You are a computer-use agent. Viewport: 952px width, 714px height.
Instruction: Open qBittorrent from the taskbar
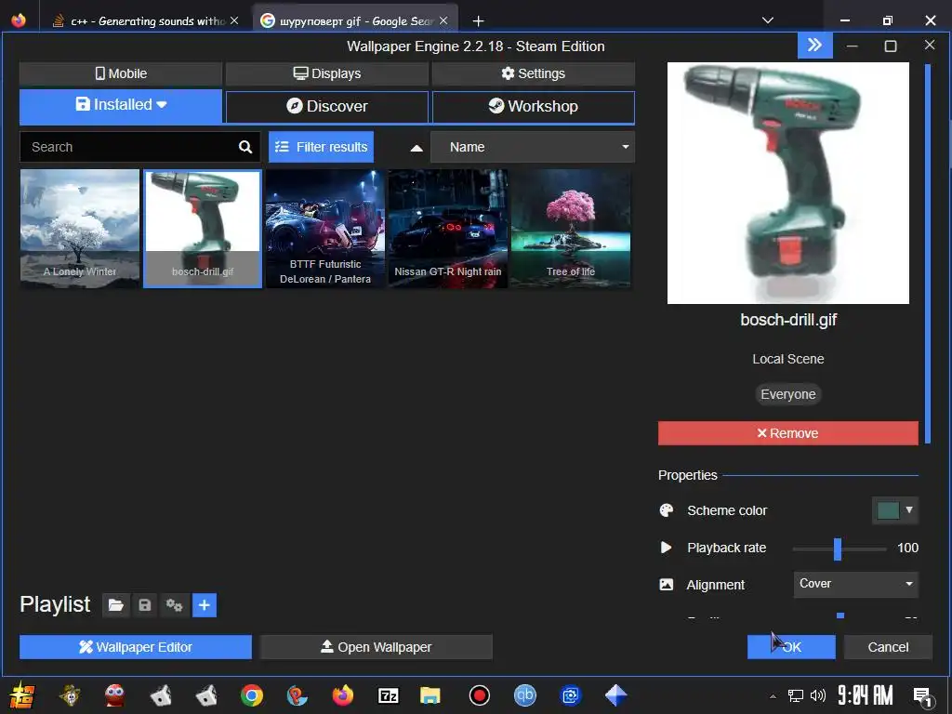pyautogui.click(x=524, y=695)
